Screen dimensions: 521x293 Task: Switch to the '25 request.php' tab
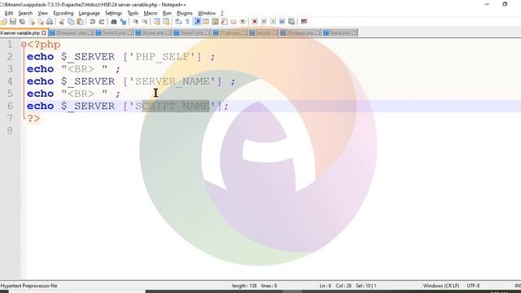[x=71, y=33]
